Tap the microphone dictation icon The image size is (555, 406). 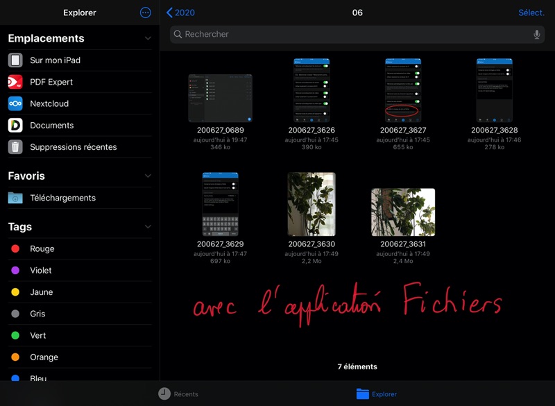[x=536, y=35]
